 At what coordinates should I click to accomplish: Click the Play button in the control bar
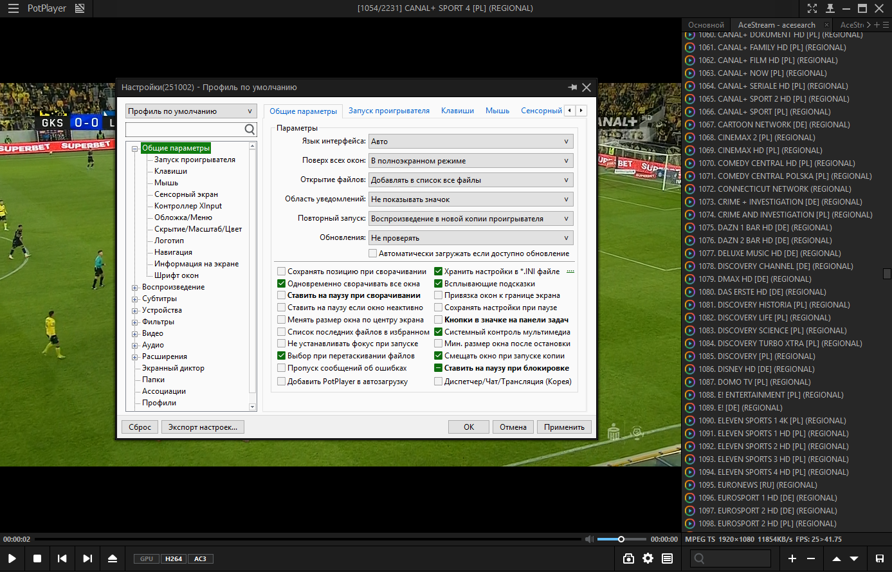click(12, 558)
